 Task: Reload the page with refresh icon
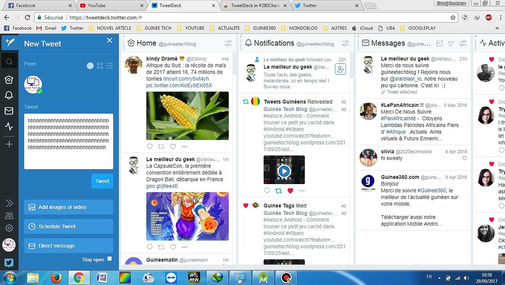pos(27,17)
